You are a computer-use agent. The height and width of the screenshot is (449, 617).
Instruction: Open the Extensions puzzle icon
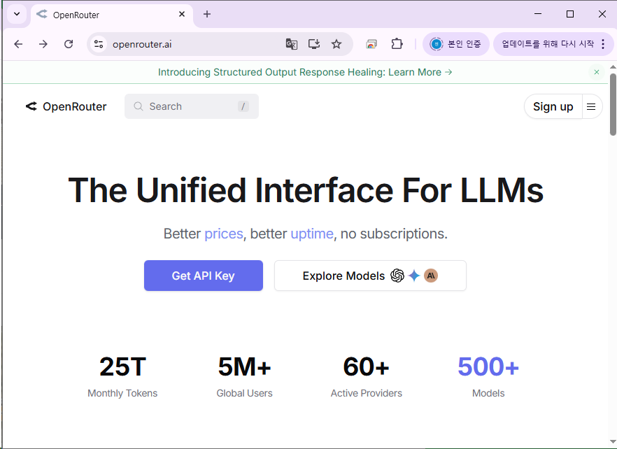point(397,43)
